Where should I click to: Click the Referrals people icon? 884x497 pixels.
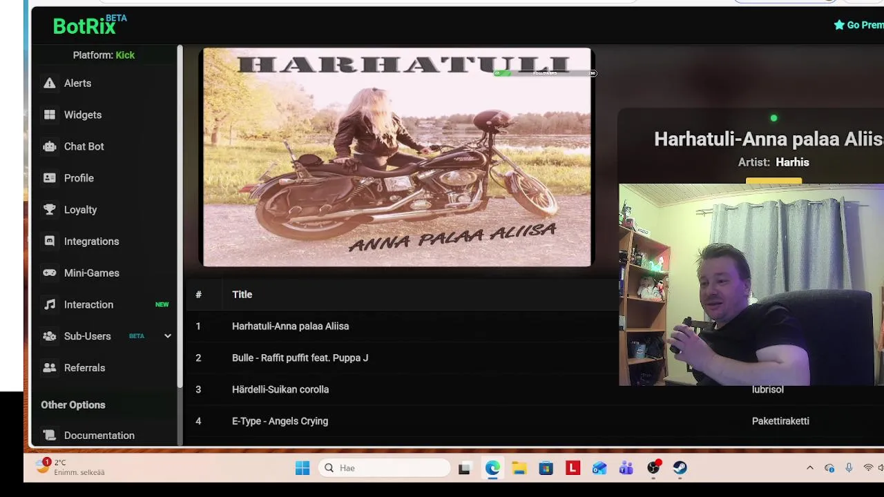[x=50, y=368]
